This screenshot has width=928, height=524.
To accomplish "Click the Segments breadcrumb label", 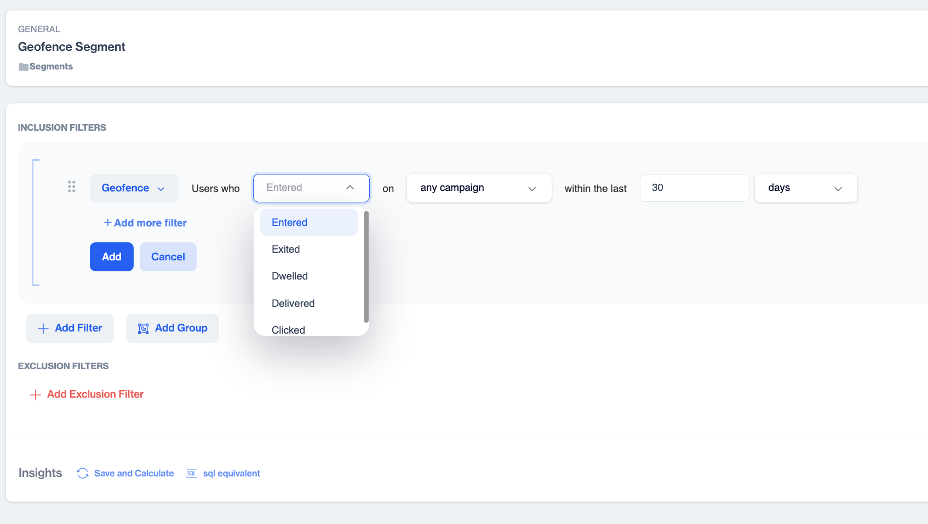I will pyautogui.click(x=51, y=66).
